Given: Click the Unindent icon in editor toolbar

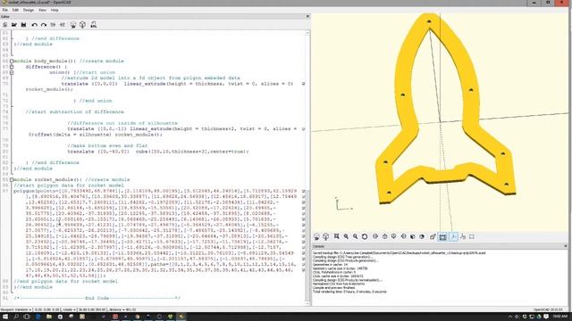Looking at the screenshot, I should [53, 25].
